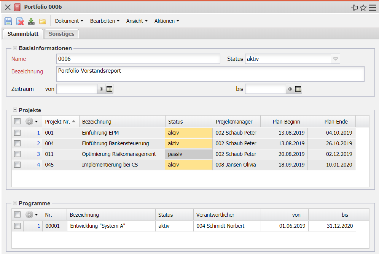379x254 pixels.
Task: Open gear settings dropdown in Programme table
Action: point(31,215)
